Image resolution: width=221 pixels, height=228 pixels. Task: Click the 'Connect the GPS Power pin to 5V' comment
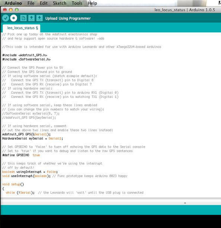33,68
